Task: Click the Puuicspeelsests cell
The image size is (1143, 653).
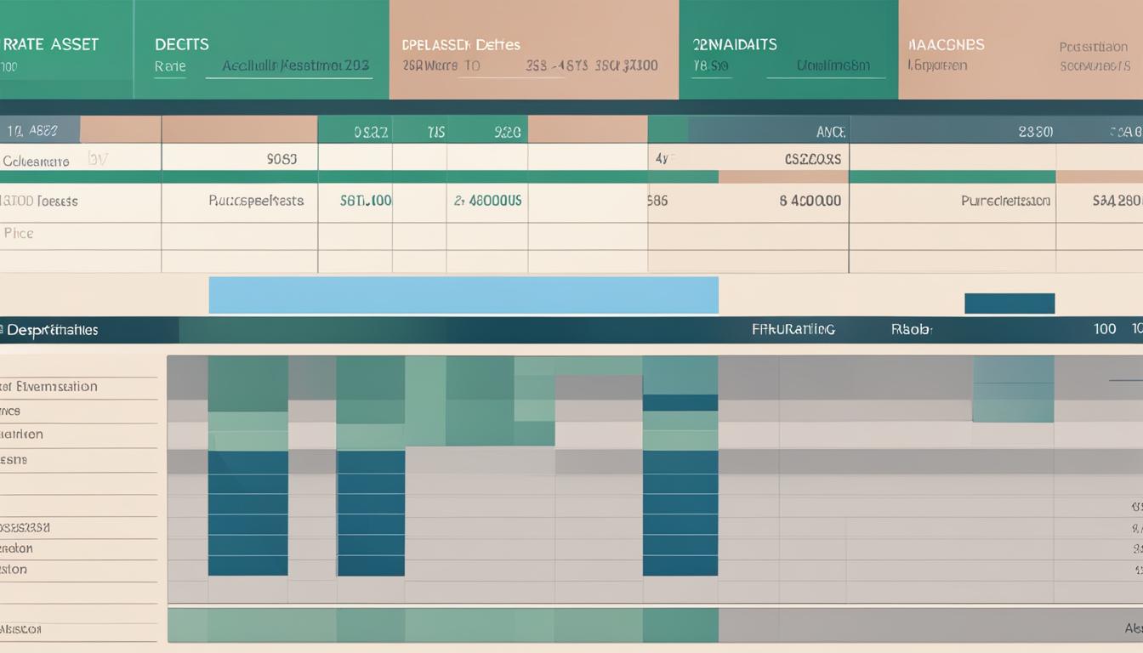Action: click(256, 202)
